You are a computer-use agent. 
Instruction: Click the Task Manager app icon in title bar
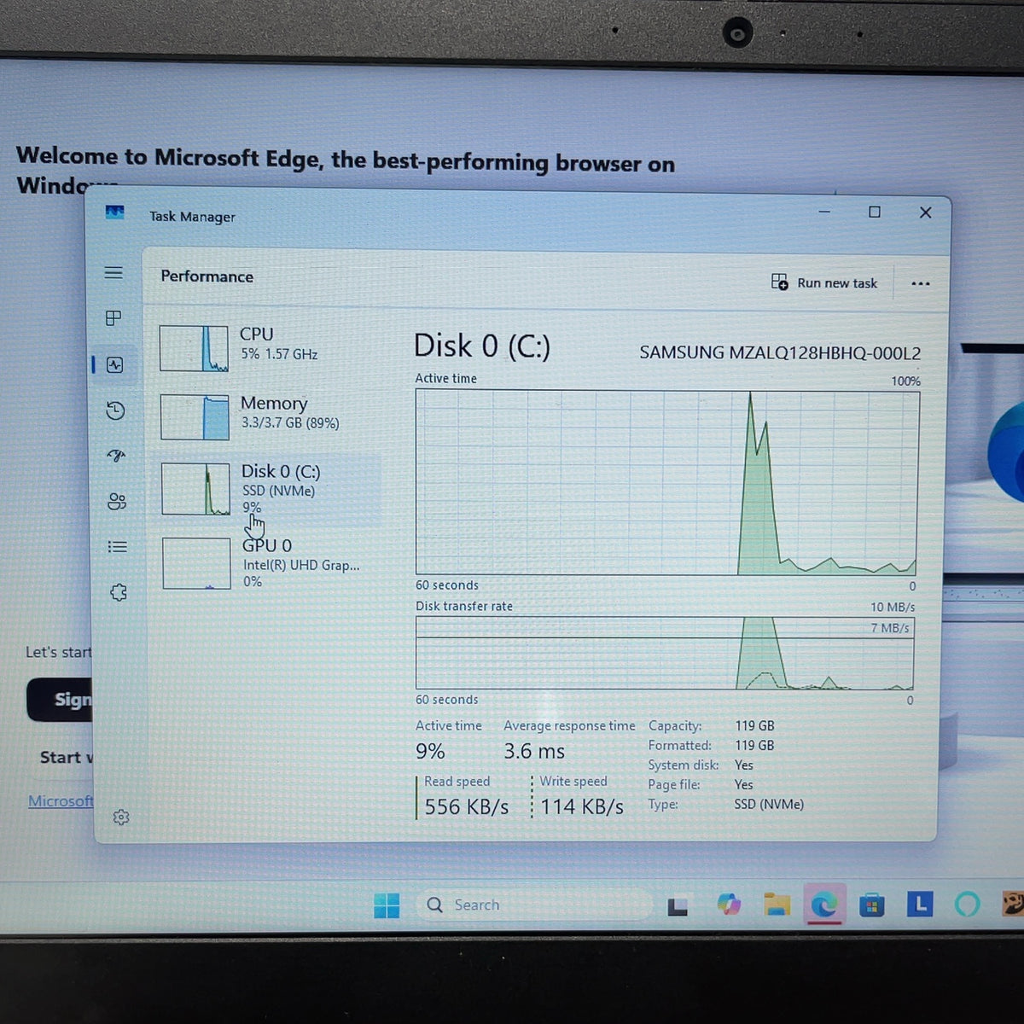[x=115, y=212]
